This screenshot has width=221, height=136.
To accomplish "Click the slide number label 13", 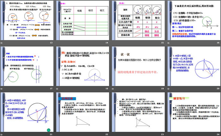I will [x=51, y=43].
